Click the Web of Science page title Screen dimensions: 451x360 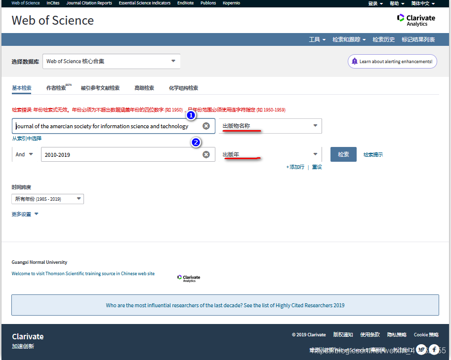(x=53, y=21)
